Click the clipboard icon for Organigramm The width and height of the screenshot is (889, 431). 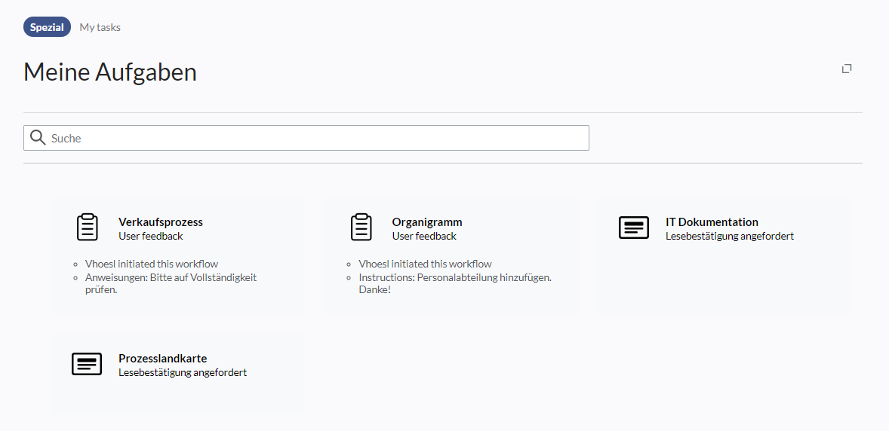(x=361, y=228)
